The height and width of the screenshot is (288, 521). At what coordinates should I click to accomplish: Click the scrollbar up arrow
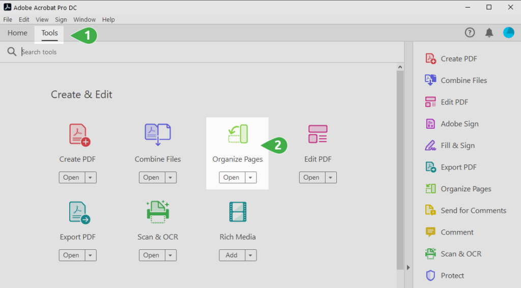point(400,67)
